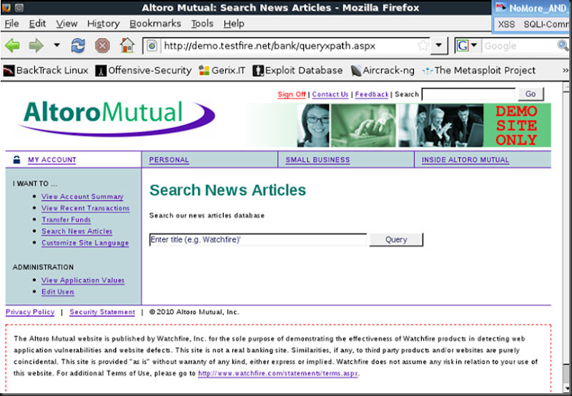Click the site Search text field
572x396 pixels.
(468, 94)
